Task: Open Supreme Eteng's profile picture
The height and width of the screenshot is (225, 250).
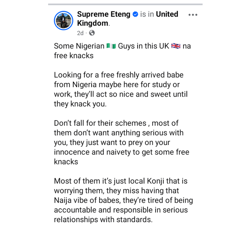Action: pyautogui.click(x=63, y=20)
